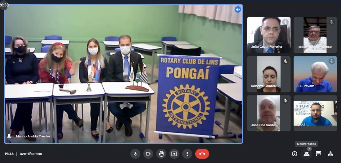Screen dimensions: 341x163
Task: Select Roberta Guateli participant tile
Action: [269, 74]
